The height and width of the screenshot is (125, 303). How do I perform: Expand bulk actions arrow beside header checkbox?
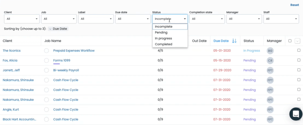click(297, 41)
